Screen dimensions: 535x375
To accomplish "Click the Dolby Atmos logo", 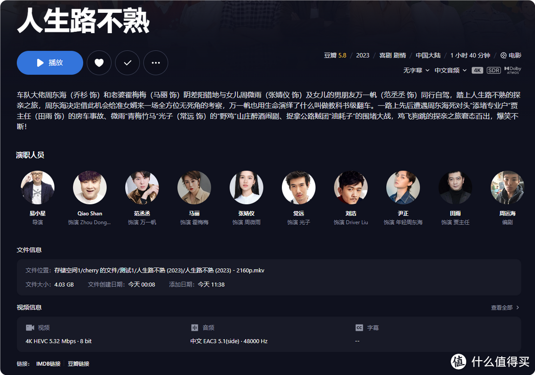I will 513,70.
